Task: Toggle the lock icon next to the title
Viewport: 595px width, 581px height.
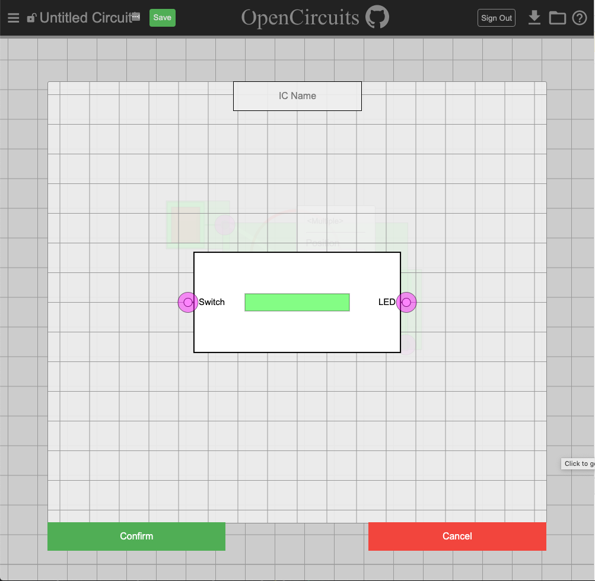Action: [31, 17]
